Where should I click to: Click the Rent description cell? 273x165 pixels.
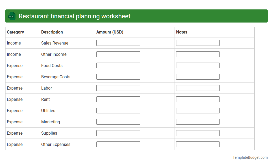[45, 99]
